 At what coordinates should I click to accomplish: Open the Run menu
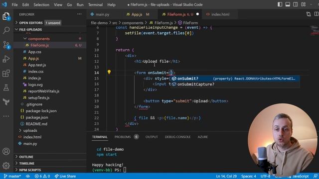point(80,4)
